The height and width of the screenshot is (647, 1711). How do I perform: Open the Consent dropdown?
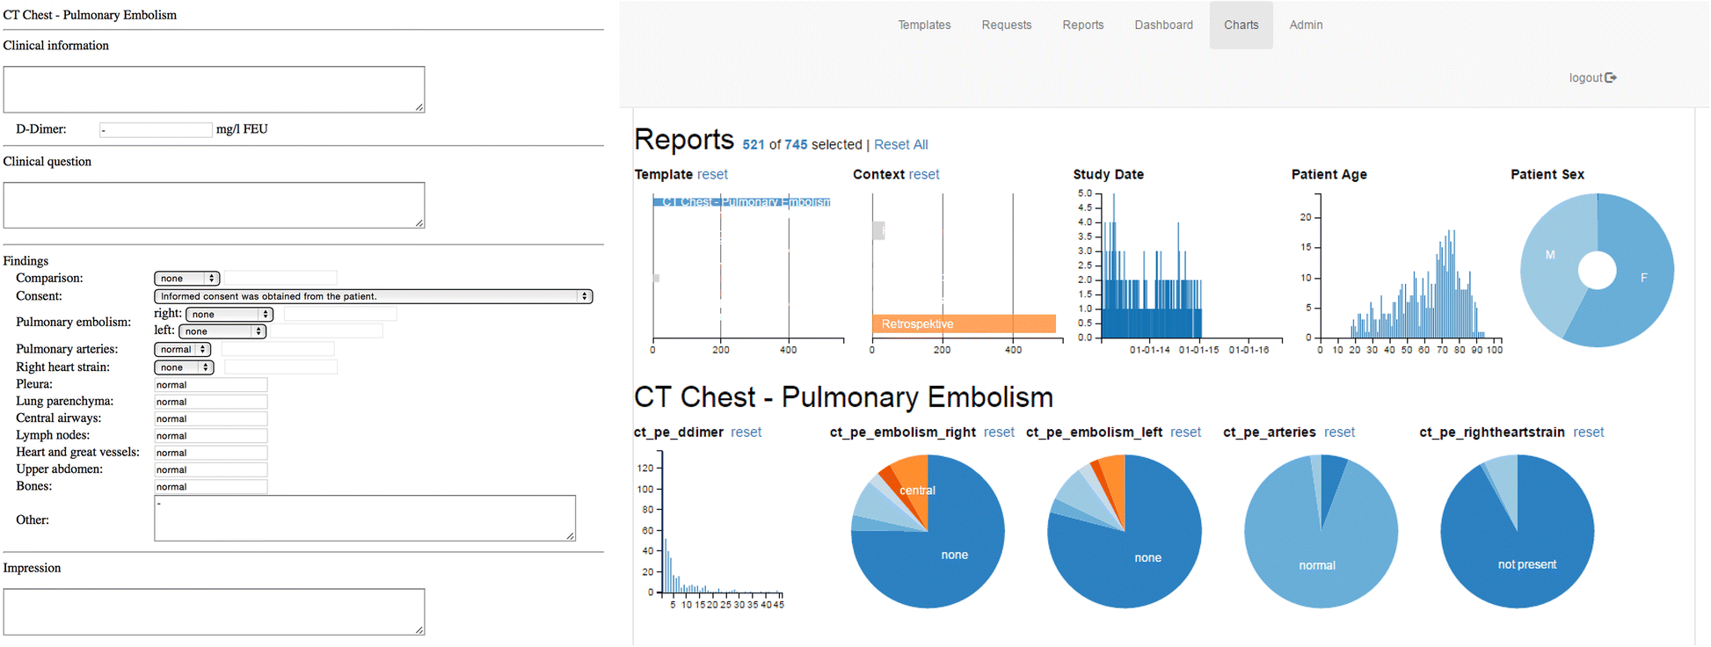point(373,296)
